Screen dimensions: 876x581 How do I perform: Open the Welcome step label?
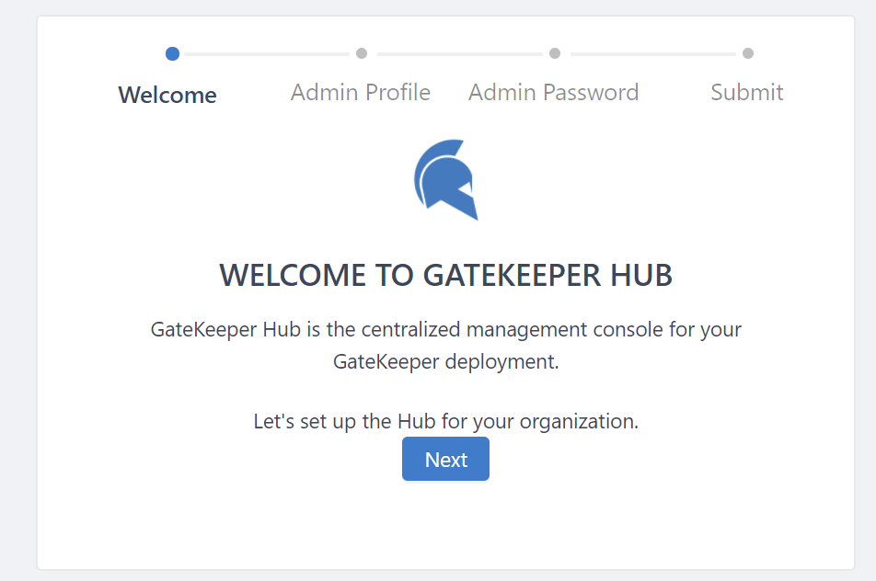pos(167,95)
